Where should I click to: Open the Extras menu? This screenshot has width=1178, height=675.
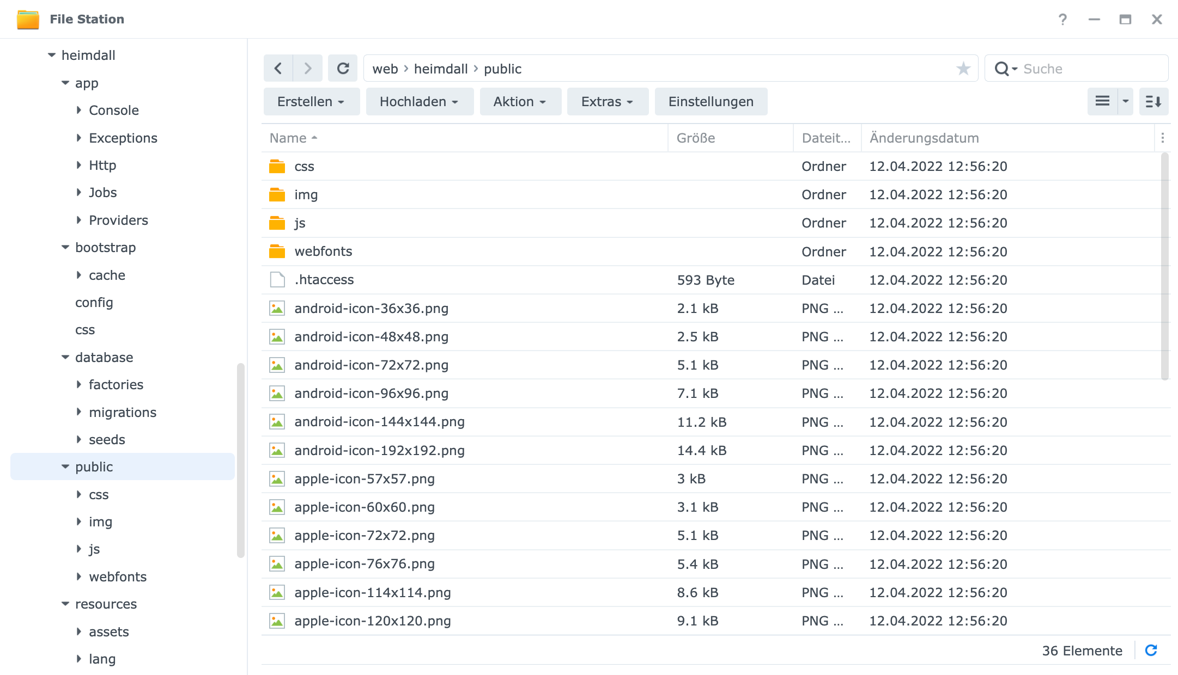coord(606,101)
